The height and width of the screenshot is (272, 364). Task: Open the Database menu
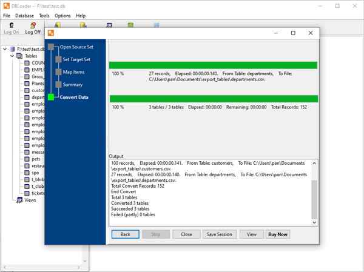point(24,15)
